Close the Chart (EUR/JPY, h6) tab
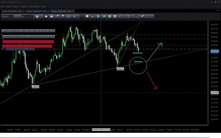The height and width of the screenshot is (138, 221). 24,11
